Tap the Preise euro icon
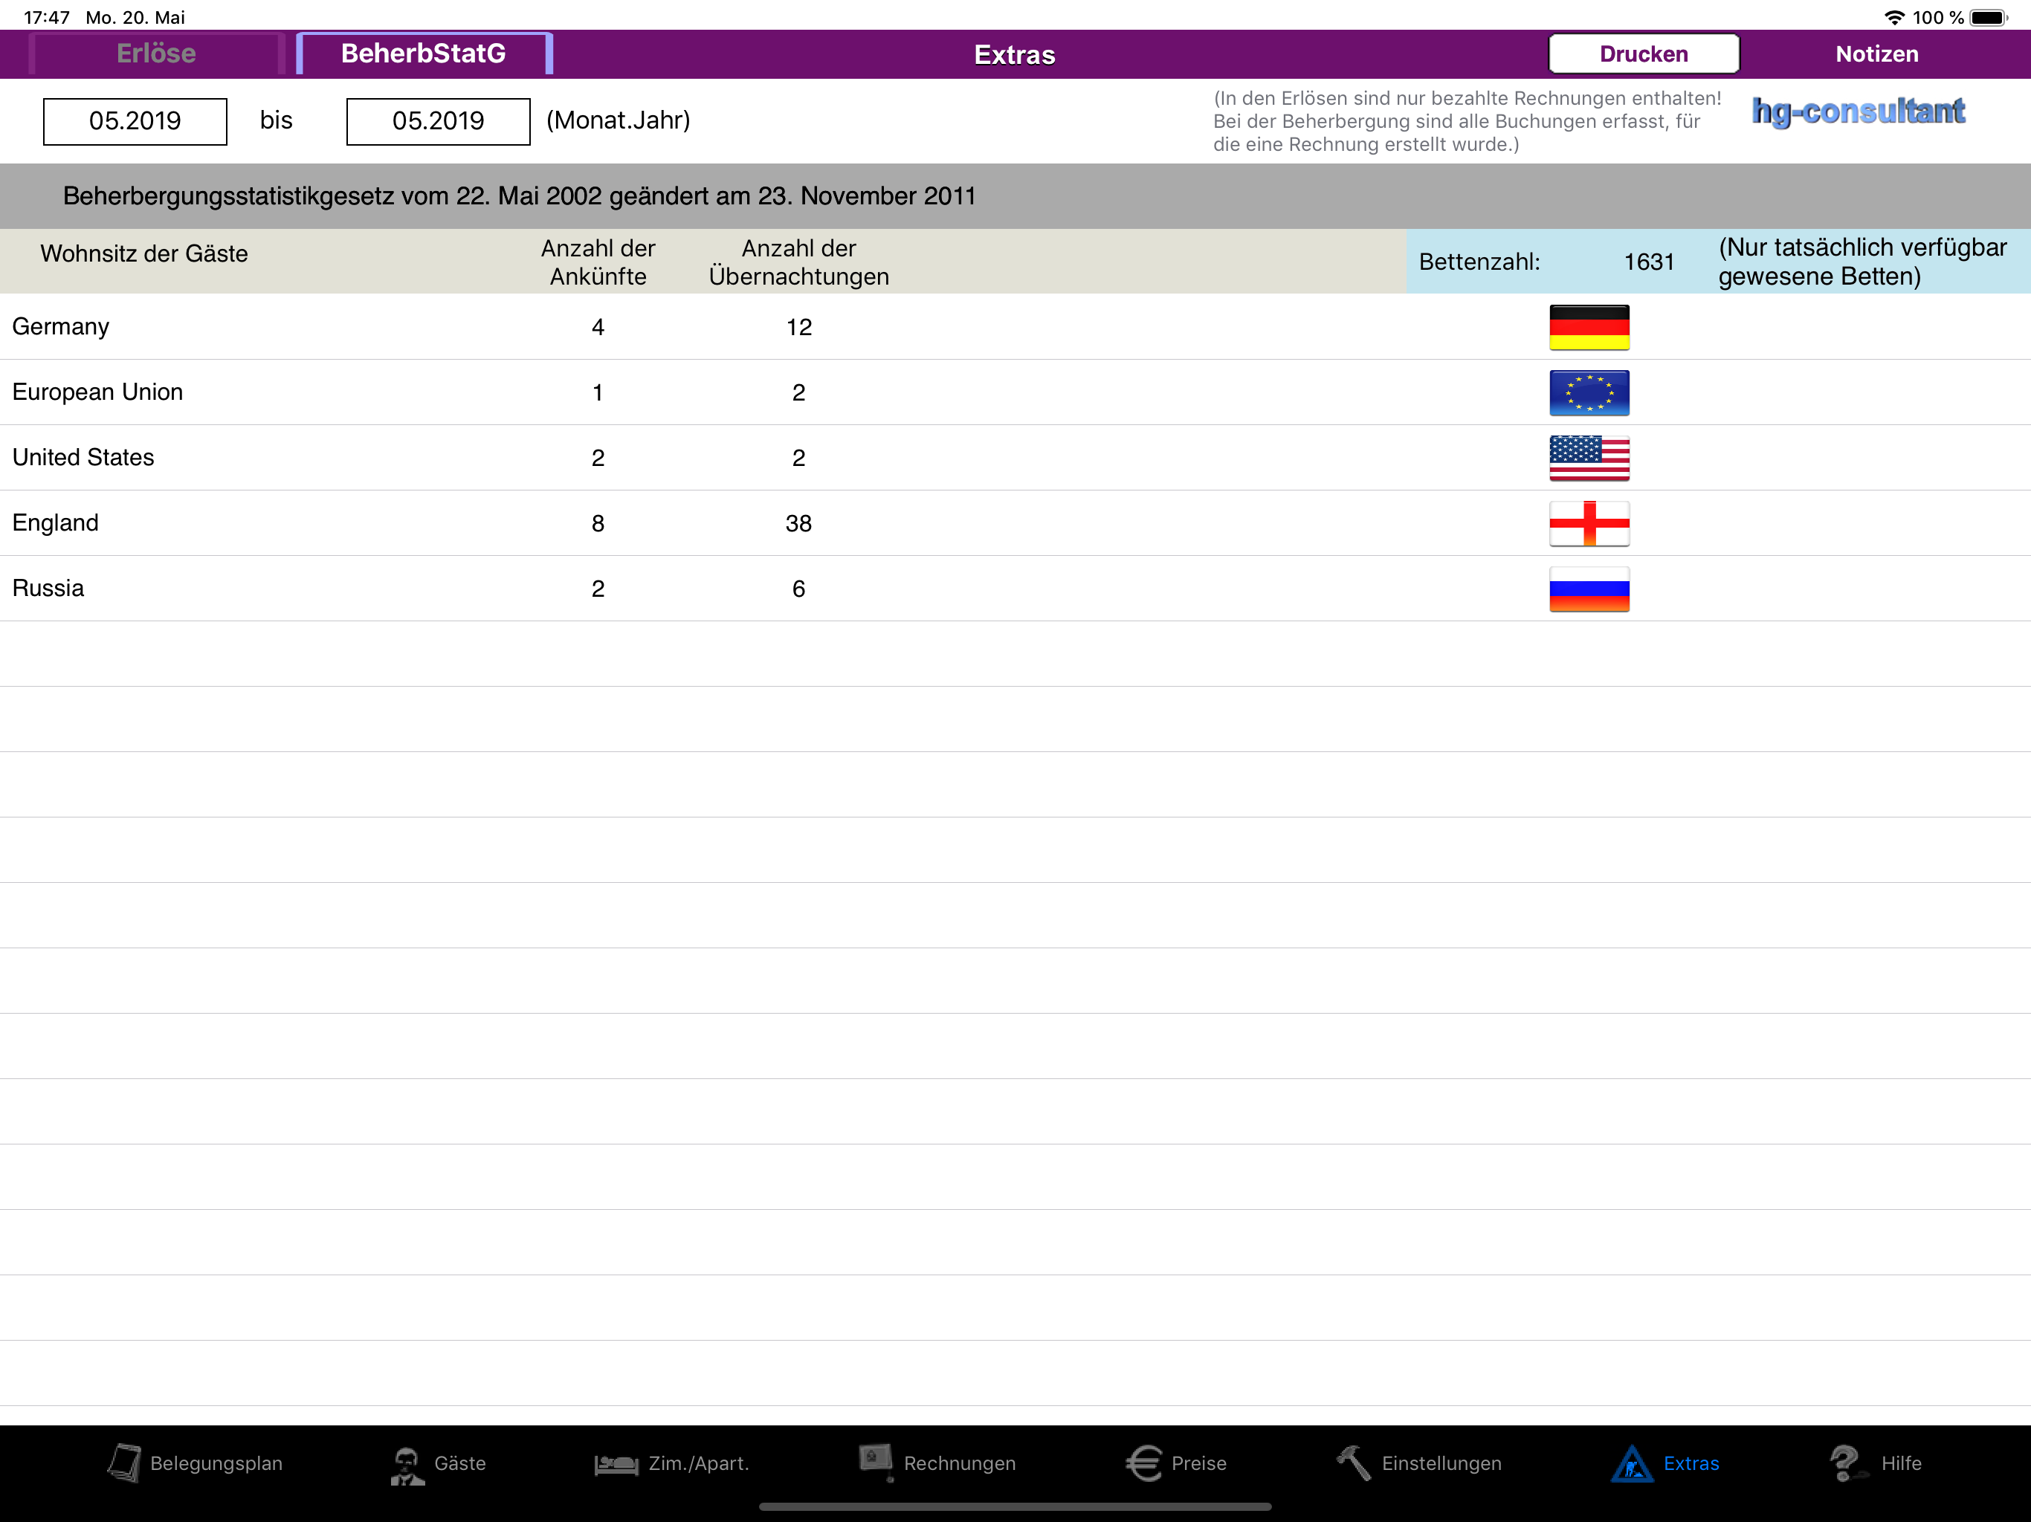2031x1522 pixels. point(1144,1463)
